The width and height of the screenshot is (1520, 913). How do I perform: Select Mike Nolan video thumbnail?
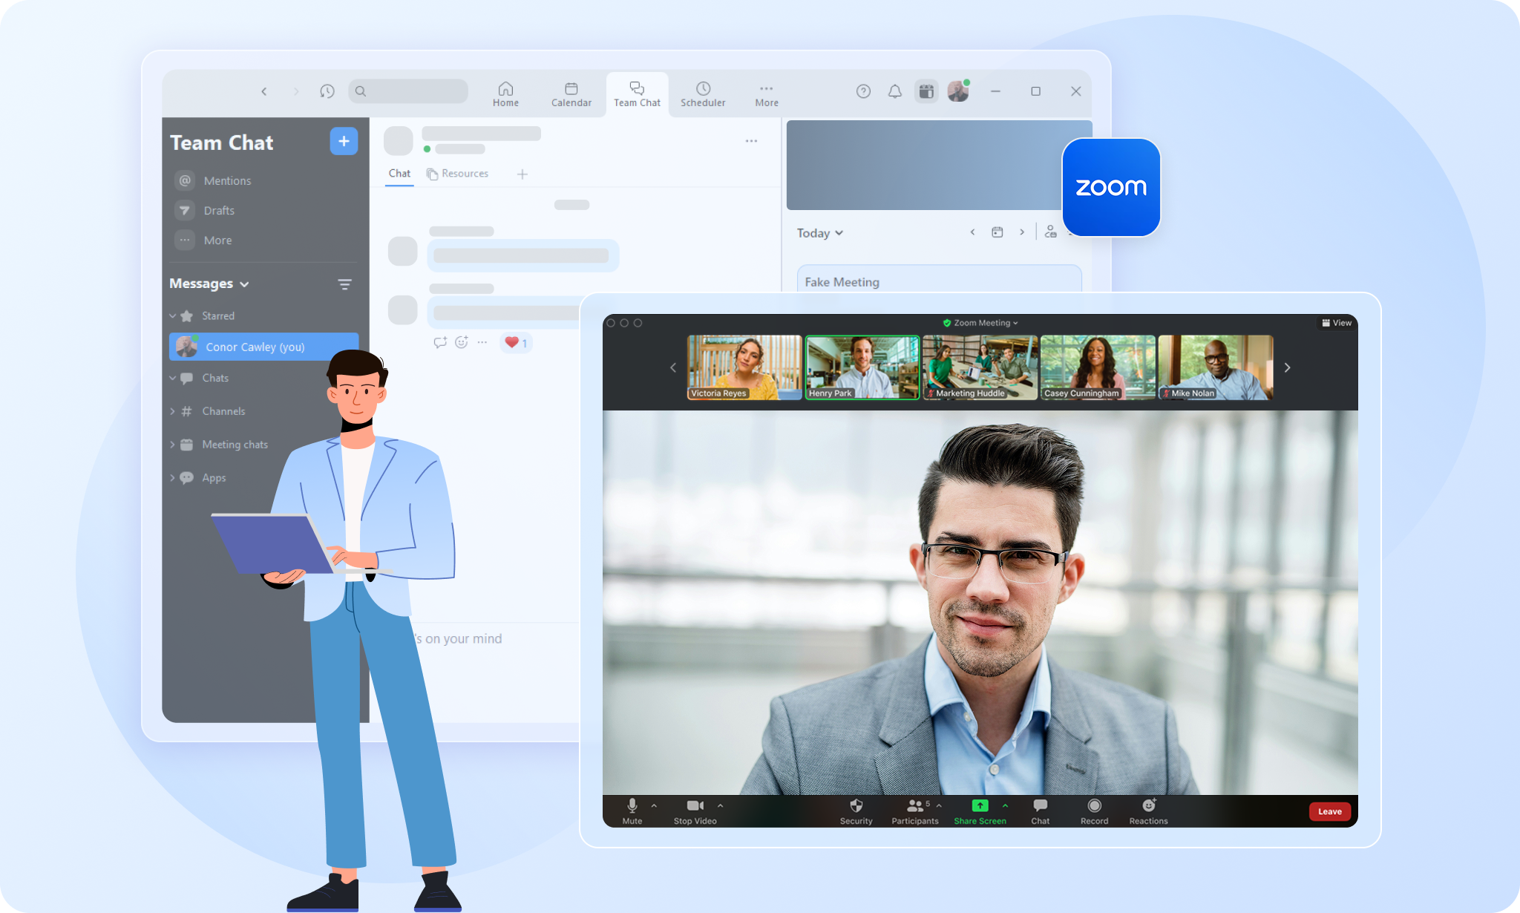tap(1216, 367)
